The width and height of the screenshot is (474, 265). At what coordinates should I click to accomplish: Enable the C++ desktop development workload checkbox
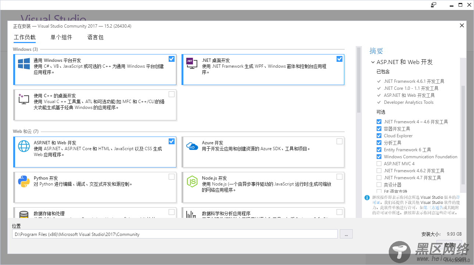click(172, 94)
